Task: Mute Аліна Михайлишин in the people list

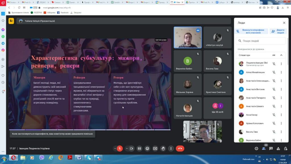Action: click(x=274, y=72)
